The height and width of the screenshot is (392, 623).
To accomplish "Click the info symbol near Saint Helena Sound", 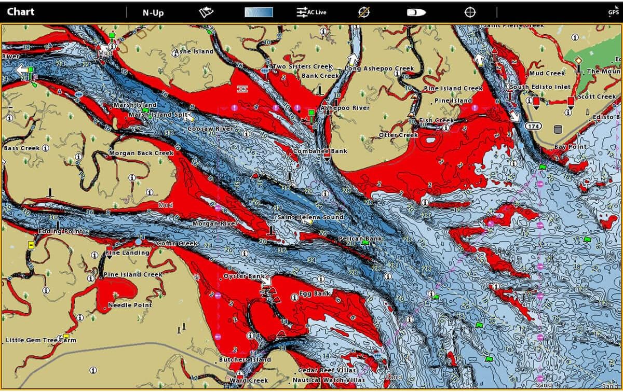I will tap(325, 193).
